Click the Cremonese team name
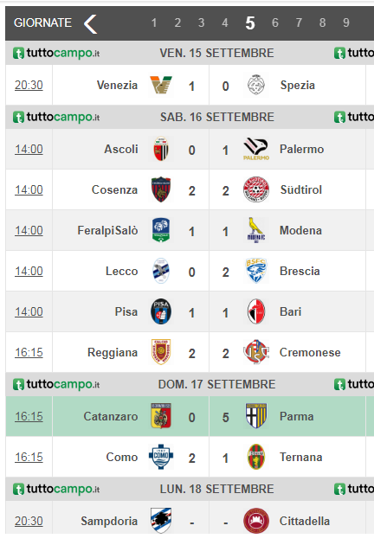The image size is (374, 545). click(x=310, y=352)
